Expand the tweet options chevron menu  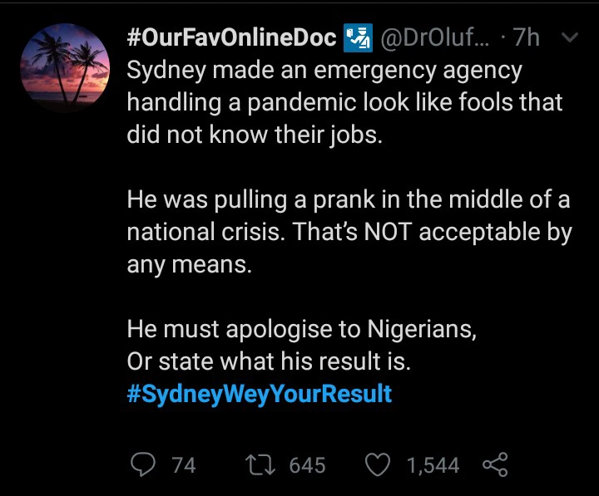571,38
